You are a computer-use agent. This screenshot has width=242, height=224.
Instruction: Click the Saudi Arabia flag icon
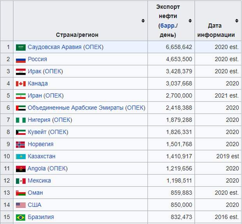pos(21,48)
